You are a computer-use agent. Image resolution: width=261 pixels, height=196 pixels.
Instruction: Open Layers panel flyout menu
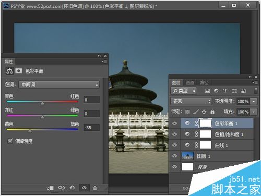(255, 82)
